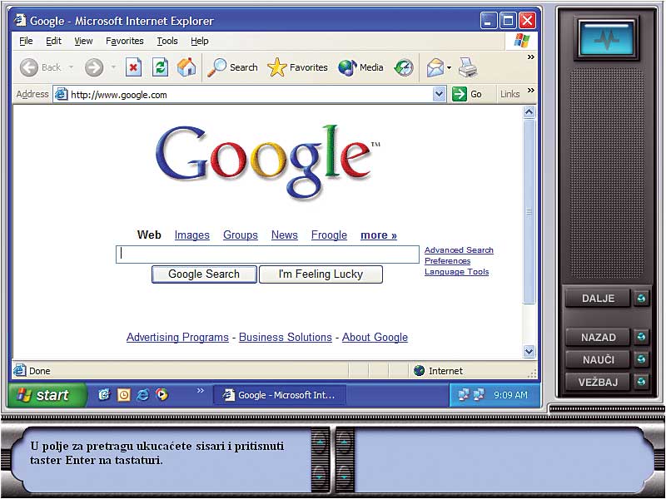
Task: Open the Tools menu
Action: (x=167, y=41)
